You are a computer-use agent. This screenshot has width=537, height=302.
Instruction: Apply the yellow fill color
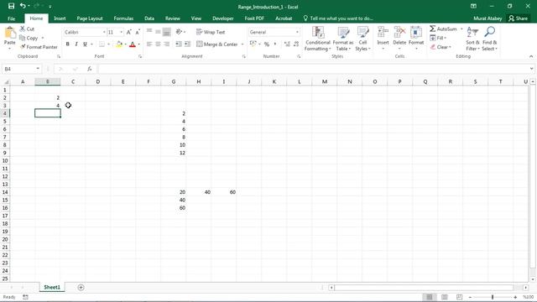(119, 44)
